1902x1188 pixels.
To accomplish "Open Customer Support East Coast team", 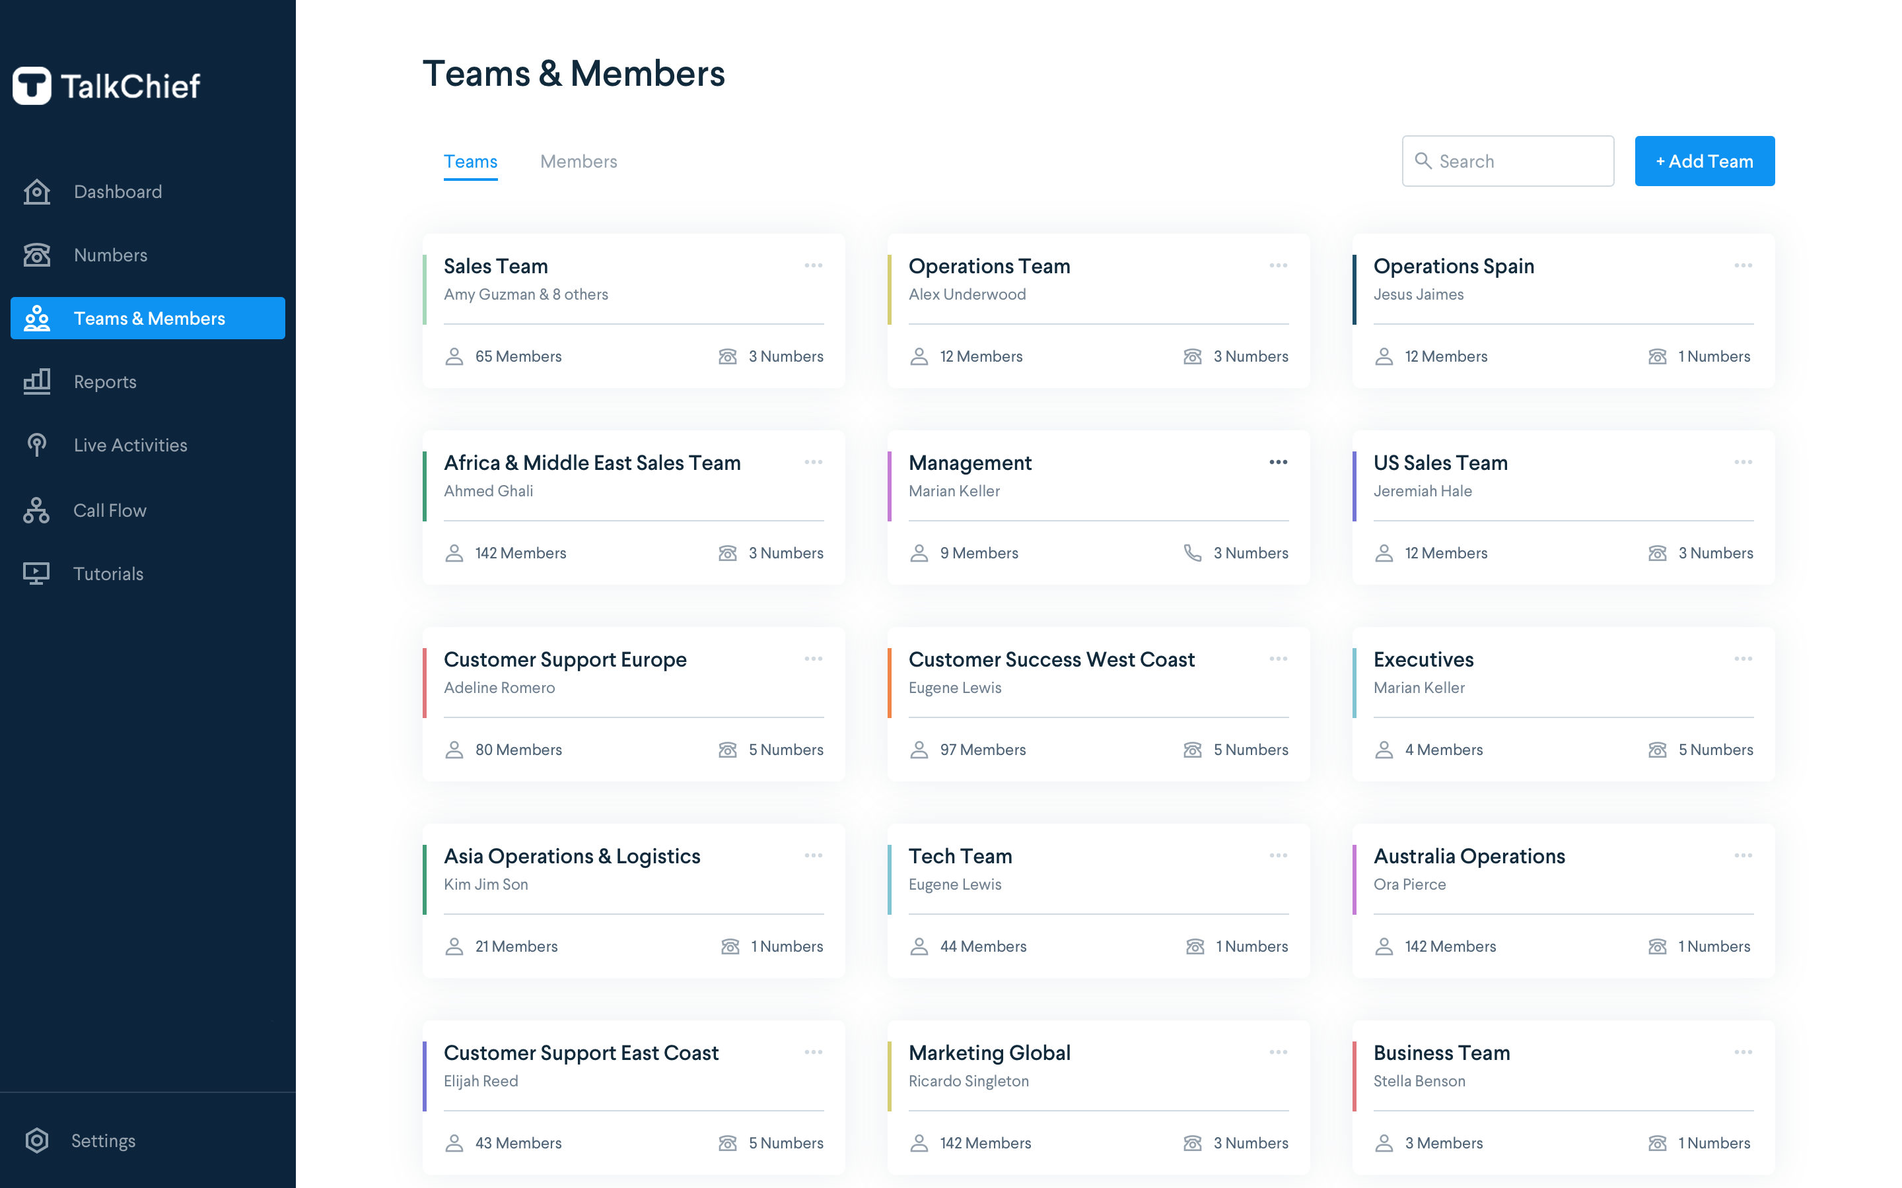I will [581, 1053].
